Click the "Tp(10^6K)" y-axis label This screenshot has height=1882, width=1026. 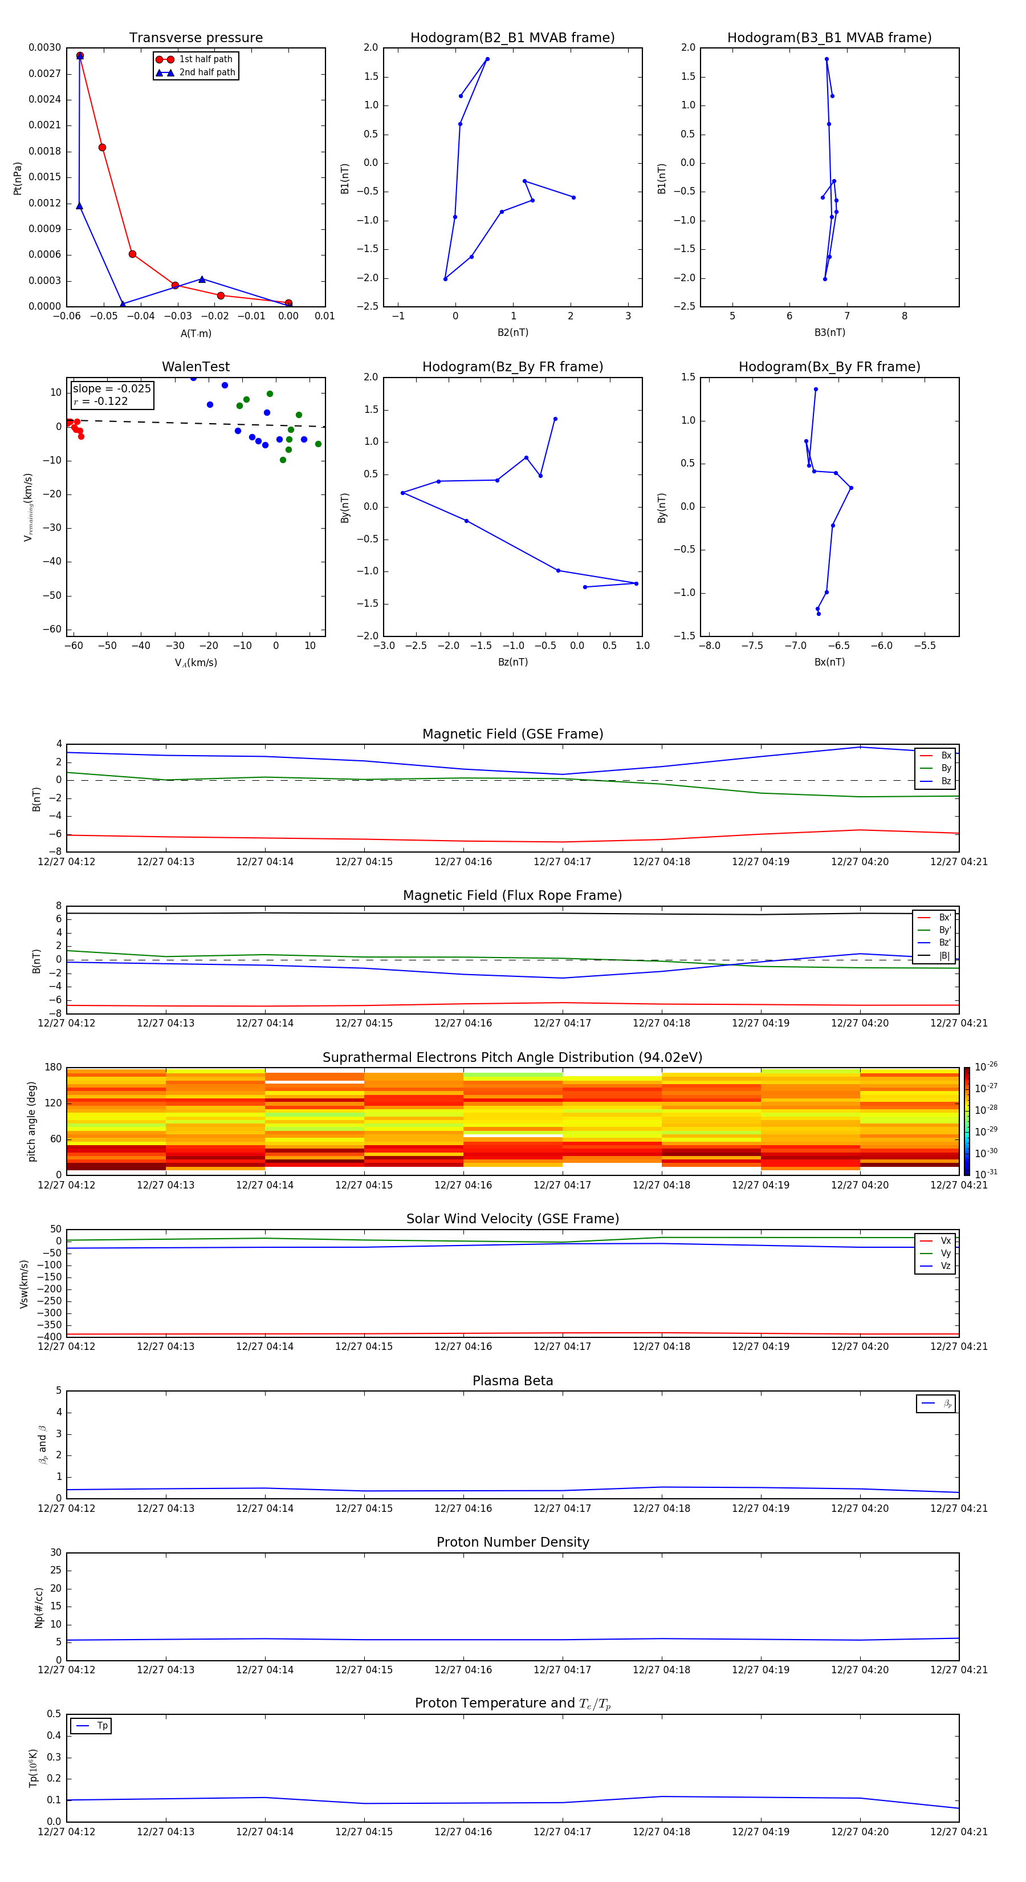(33, 1768)
